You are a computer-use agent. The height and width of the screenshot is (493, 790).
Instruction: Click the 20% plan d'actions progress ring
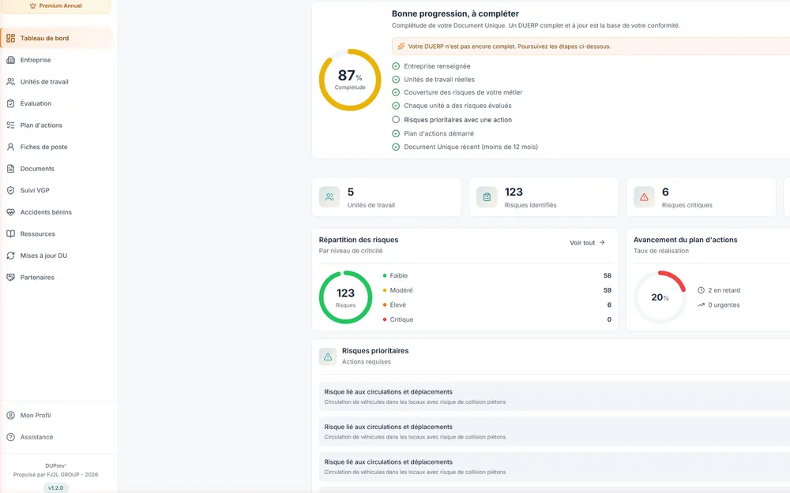(660, 297)
